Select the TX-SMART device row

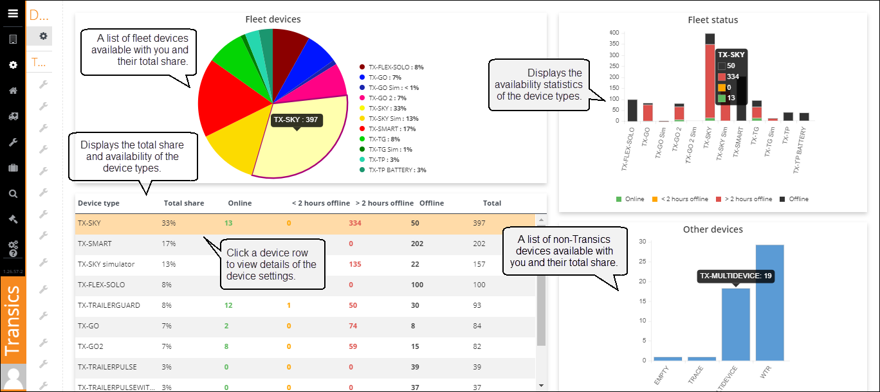point(305,244)
